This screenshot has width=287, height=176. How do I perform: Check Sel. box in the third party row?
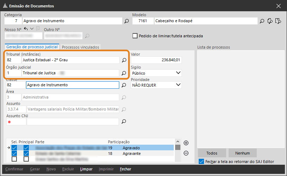click(14, 159)
